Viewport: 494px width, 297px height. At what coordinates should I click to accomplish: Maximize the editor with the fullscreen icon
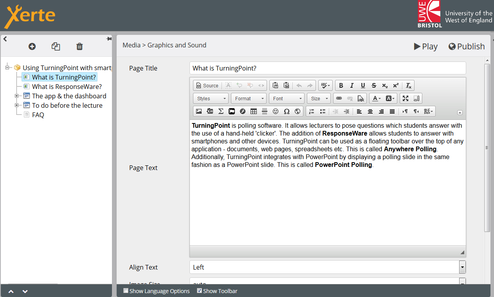coord(406,98)
